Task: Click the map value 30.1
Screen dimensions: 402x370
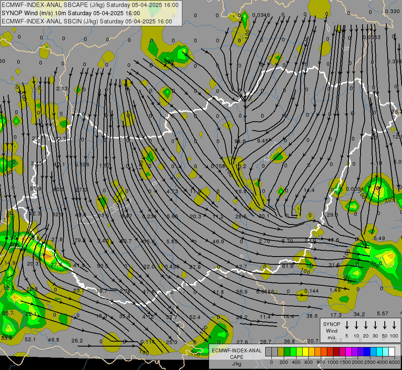Action: (x=264, y=216)
